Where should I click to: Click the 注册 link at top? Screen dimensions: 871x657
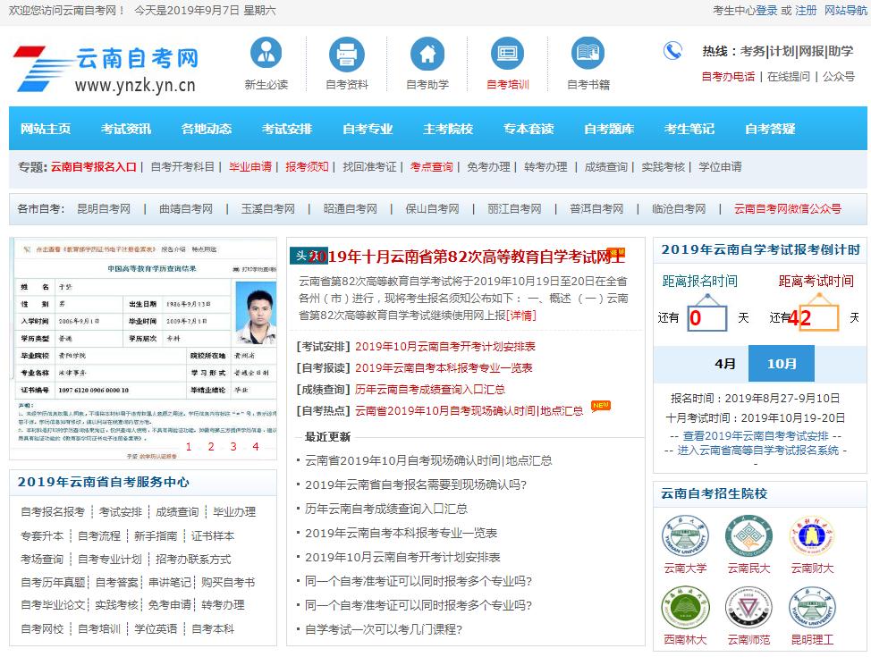click(x=806, y=11)
